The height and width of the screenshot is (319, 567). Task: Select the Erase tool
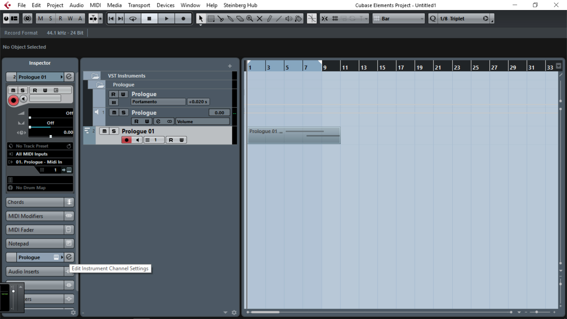pyautogui.click(x=240, y=19)
